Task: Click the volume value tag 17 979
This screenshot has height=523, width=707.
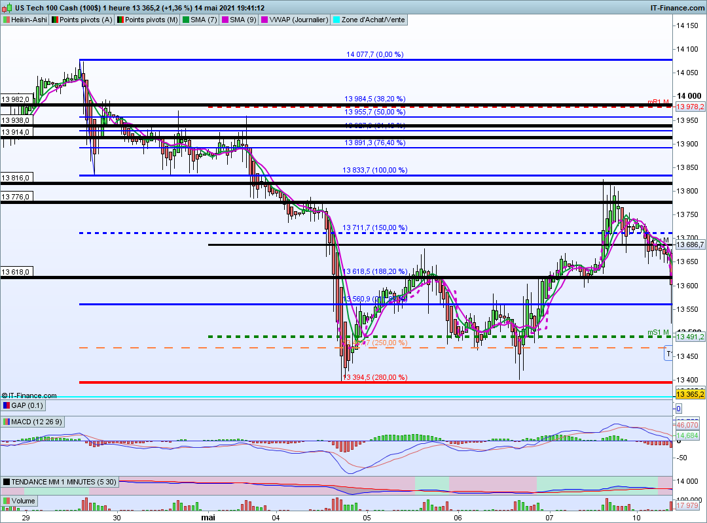Action: (x=687, y=506)
